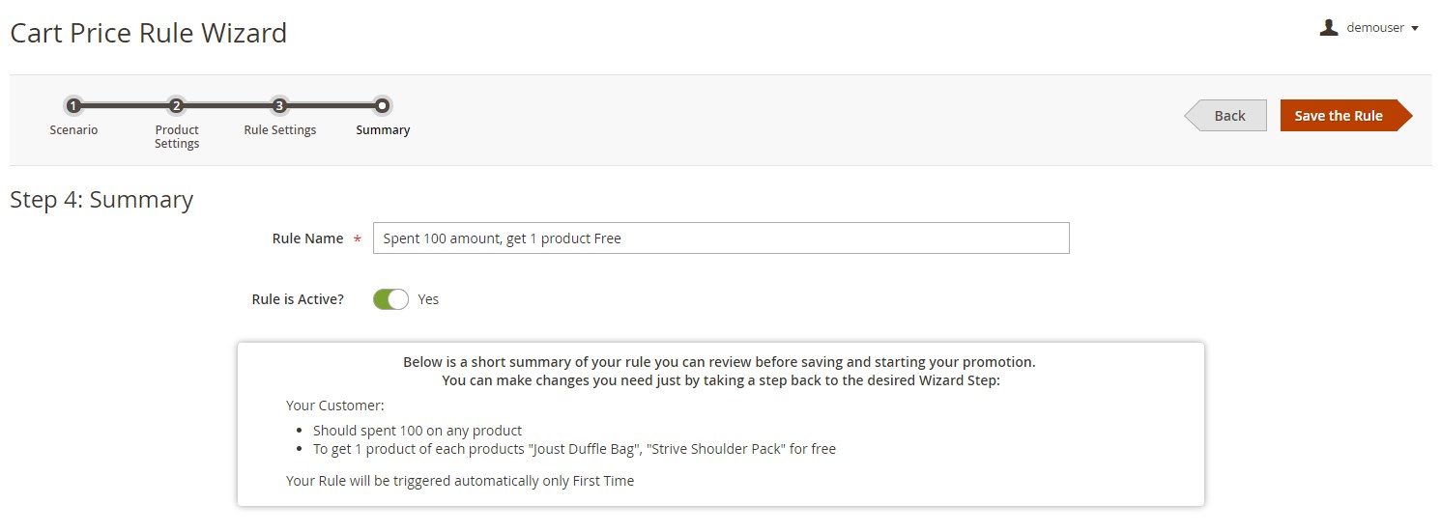Click inside the Rule Name field
The width and height of the screenshot is (1441, 532).
pyautogui.click(x=721, y=238)
